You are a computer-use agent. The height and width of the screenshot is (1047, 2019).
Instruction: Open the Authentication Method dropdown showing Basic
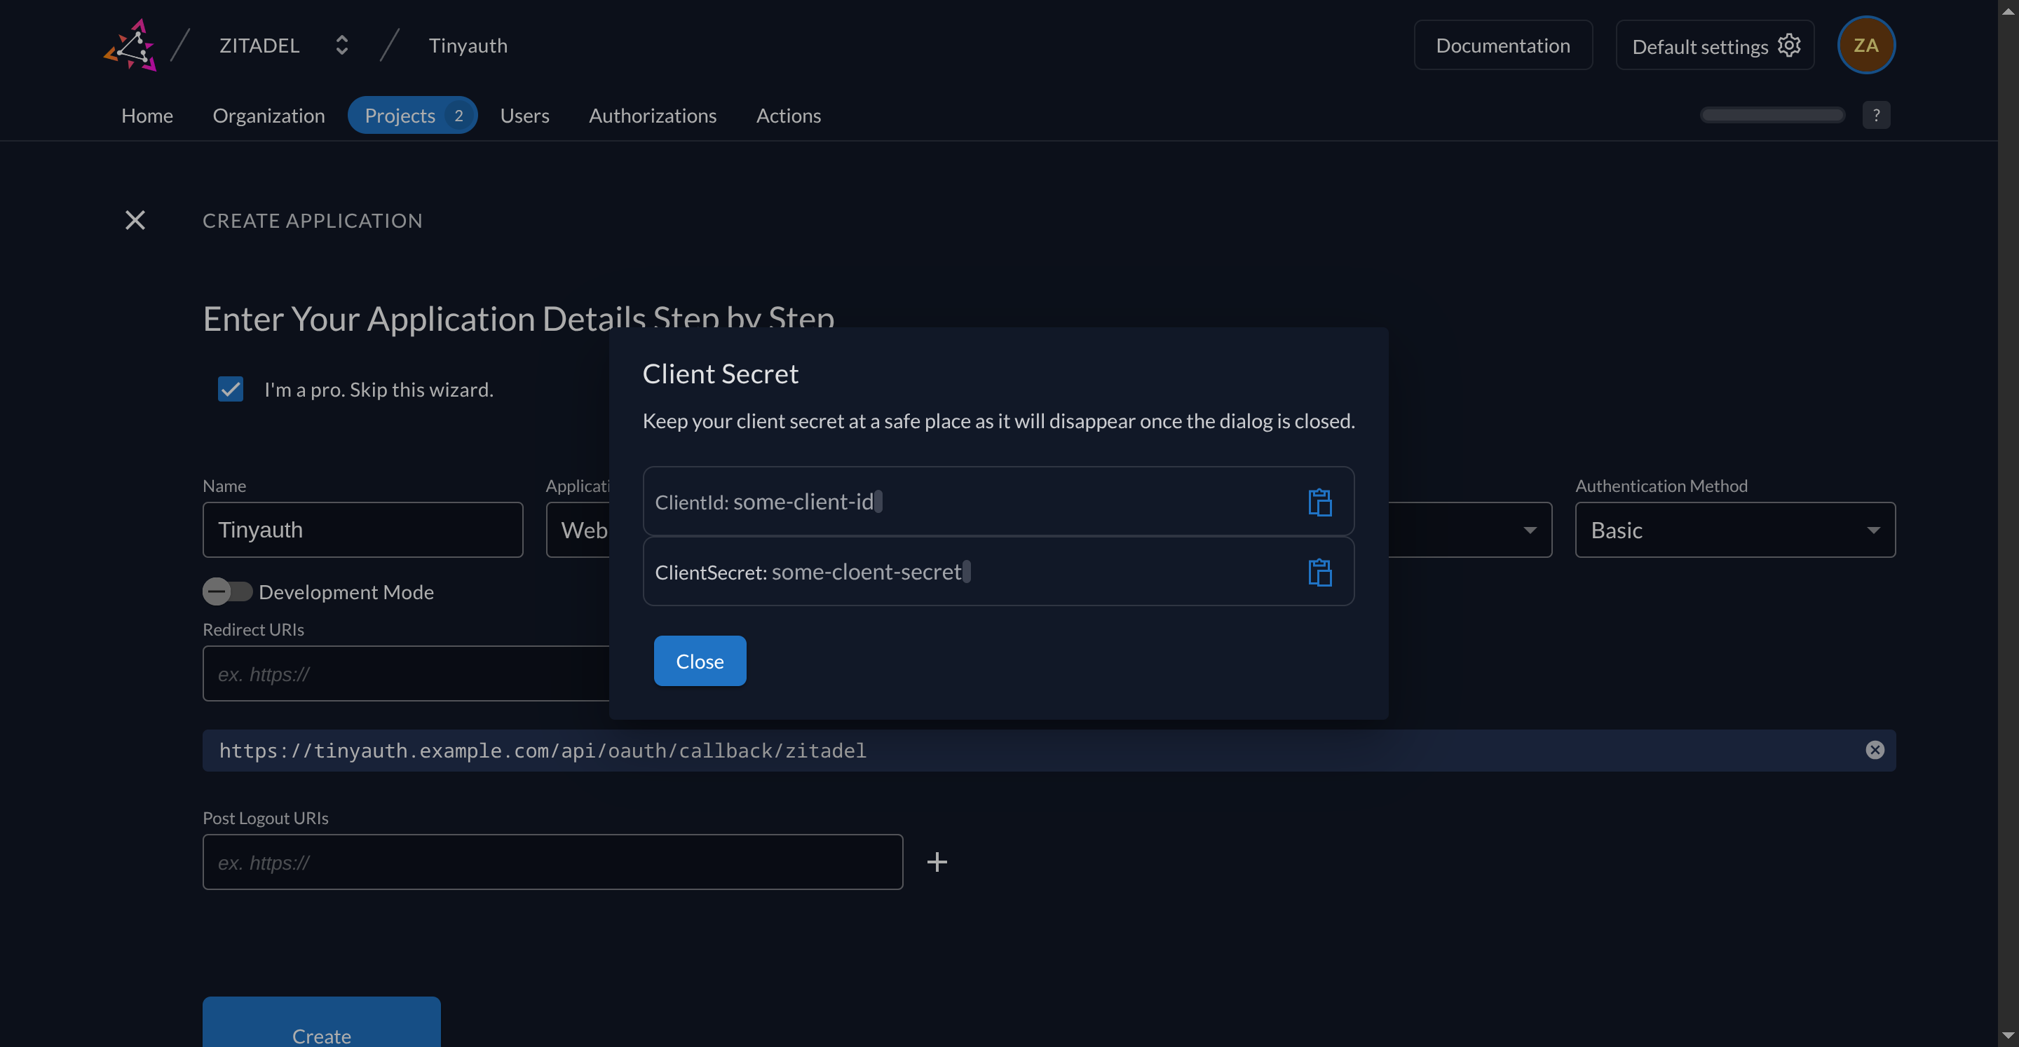[1734, 530]
